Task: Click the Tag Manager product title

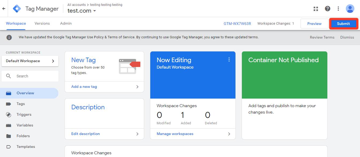Action: (x=42, y=9)
